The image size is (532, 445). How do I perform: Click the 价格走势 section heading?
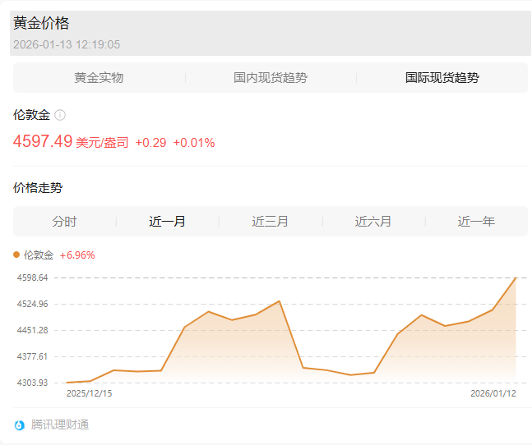pyautogui.click(x=38, y=188)
